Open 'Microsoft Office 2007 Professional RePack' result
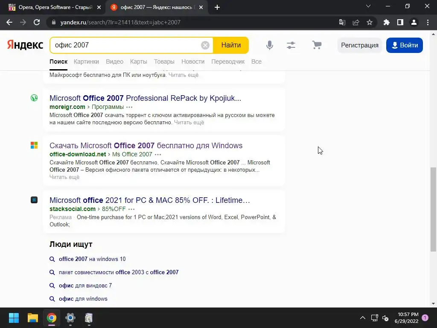 145,98
